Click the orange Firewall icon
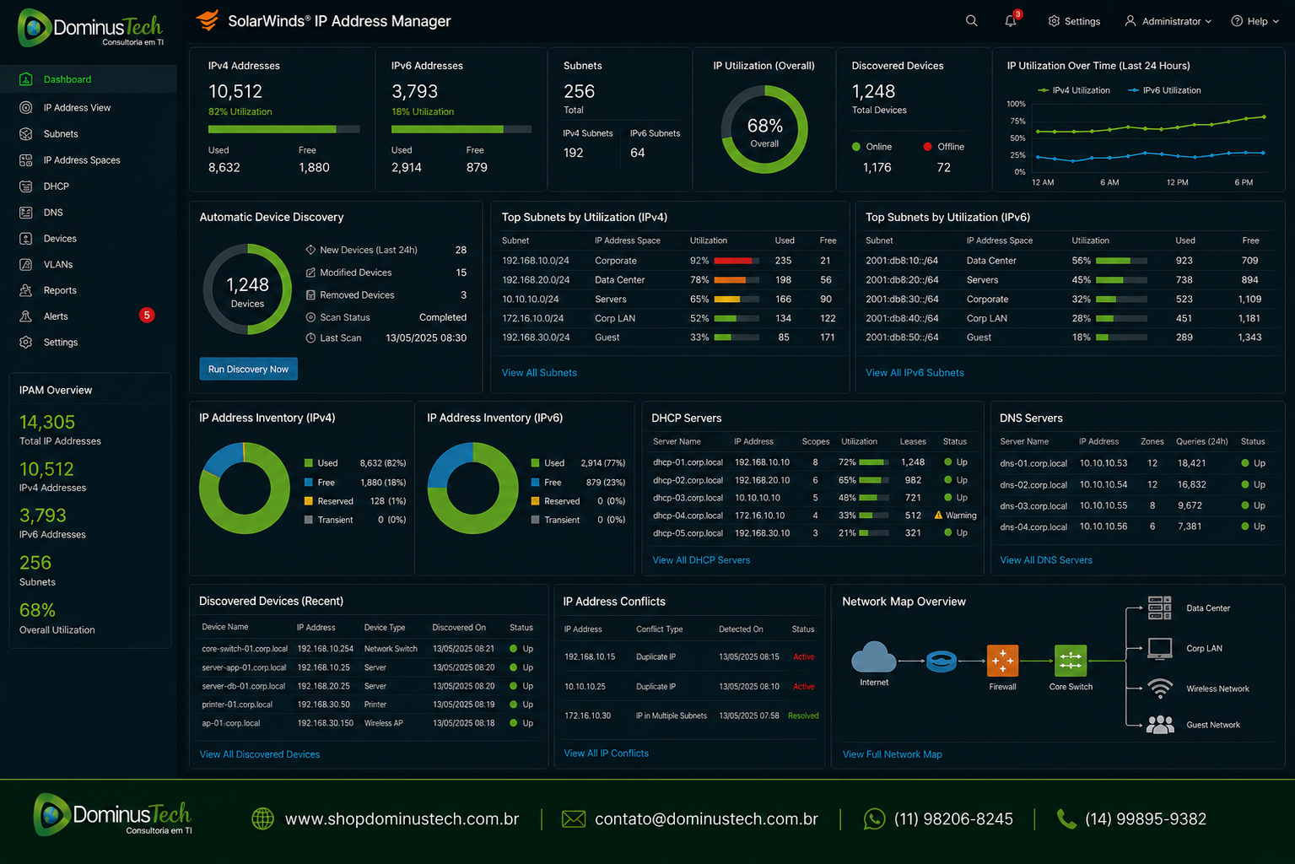 tap(1003, 661)
